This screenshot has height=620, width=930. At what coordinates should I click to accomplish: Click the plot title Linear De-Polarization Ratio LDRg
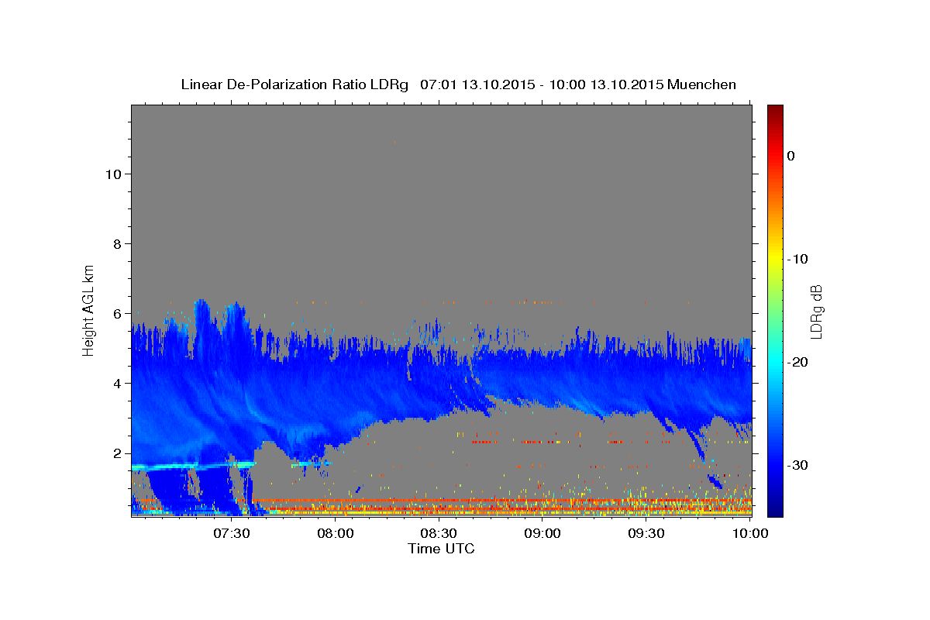459,84
